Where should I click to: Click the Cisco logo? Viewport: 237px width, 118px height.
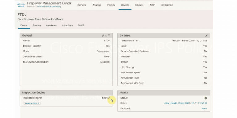pos(21,5)
